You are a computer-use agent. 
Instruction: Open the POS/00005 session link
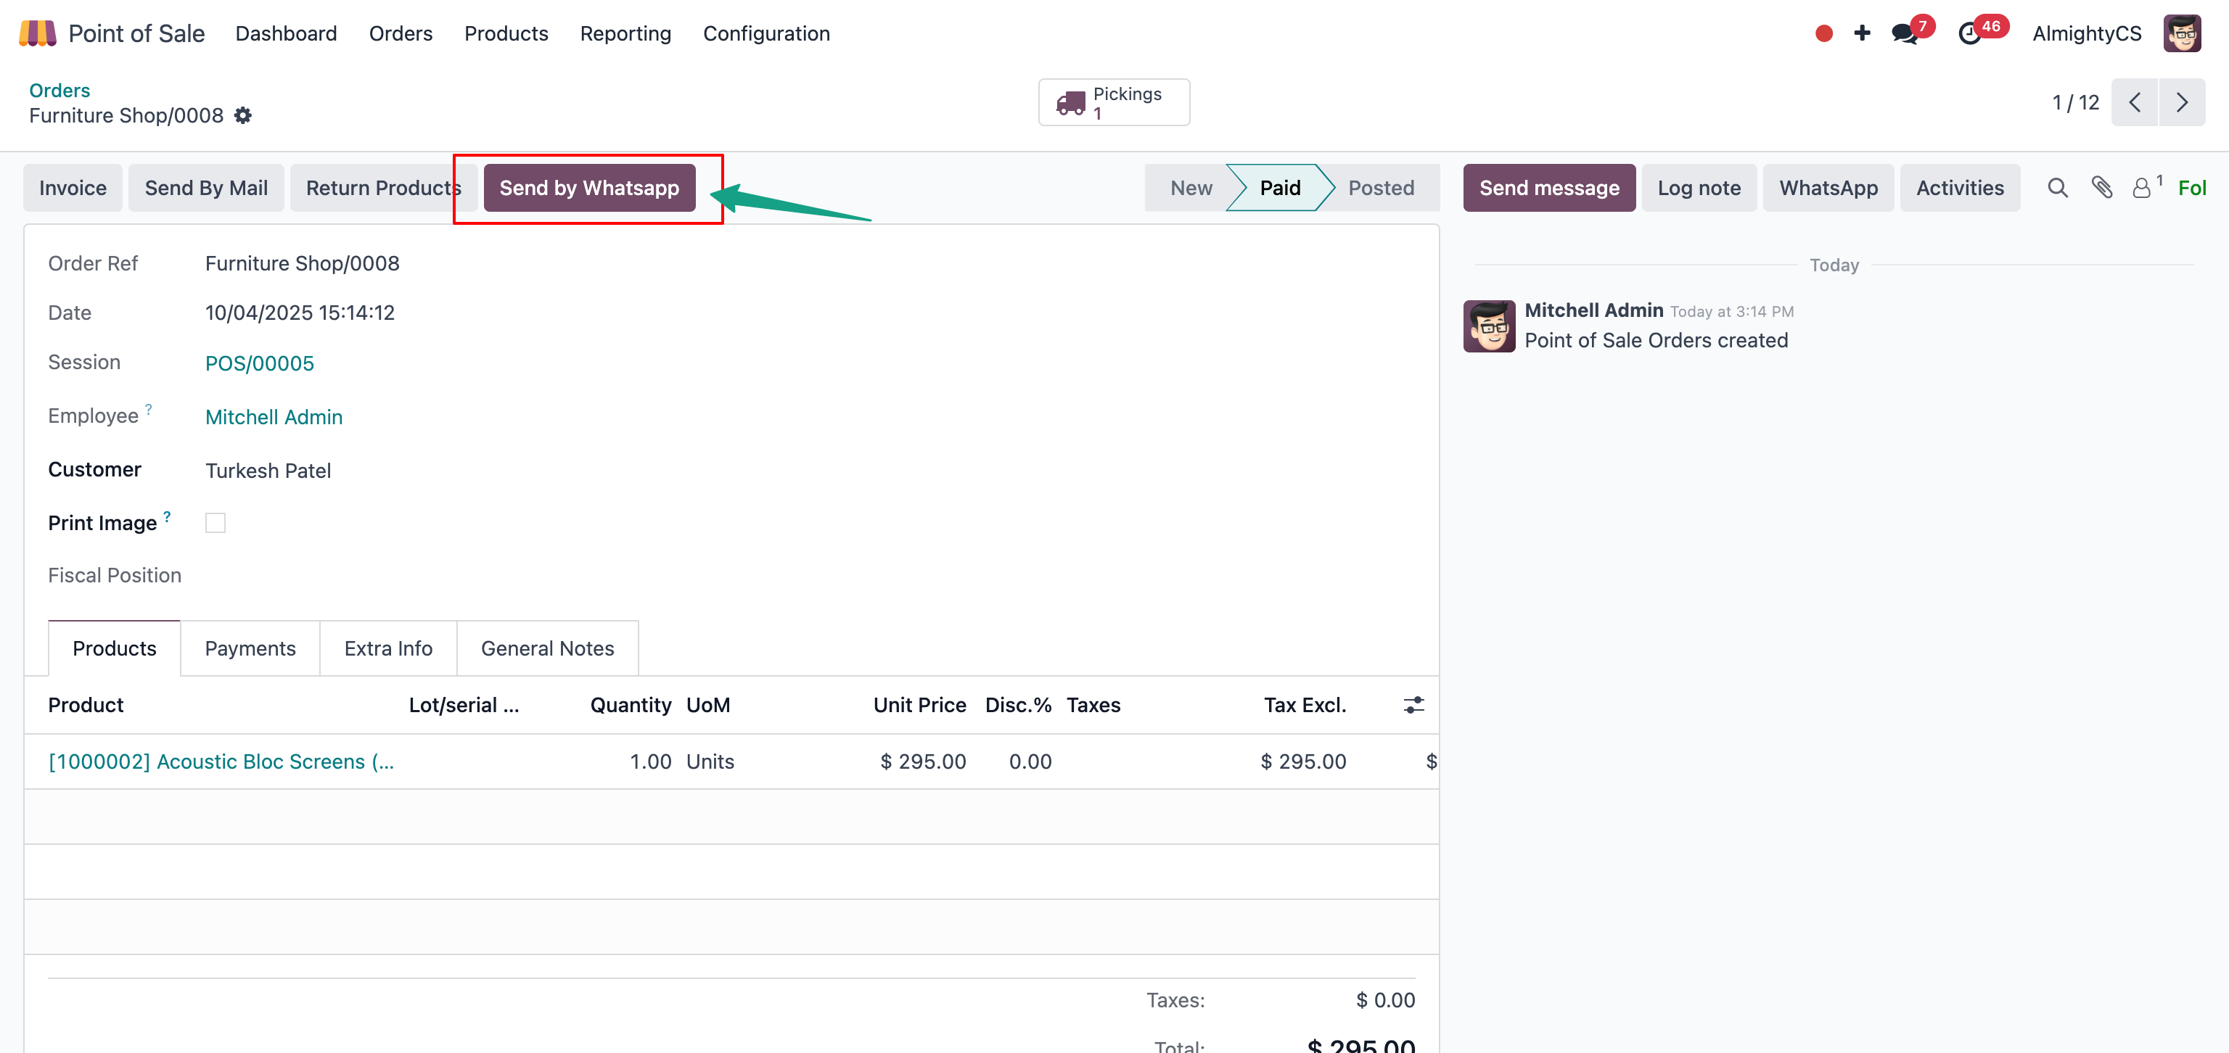(x=259, y=363)
